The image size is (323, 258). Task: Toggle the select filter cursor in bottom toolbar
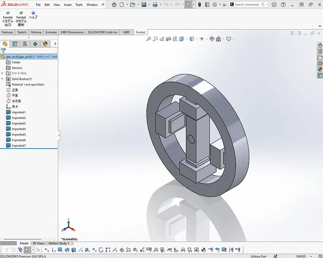coord(27,250)
